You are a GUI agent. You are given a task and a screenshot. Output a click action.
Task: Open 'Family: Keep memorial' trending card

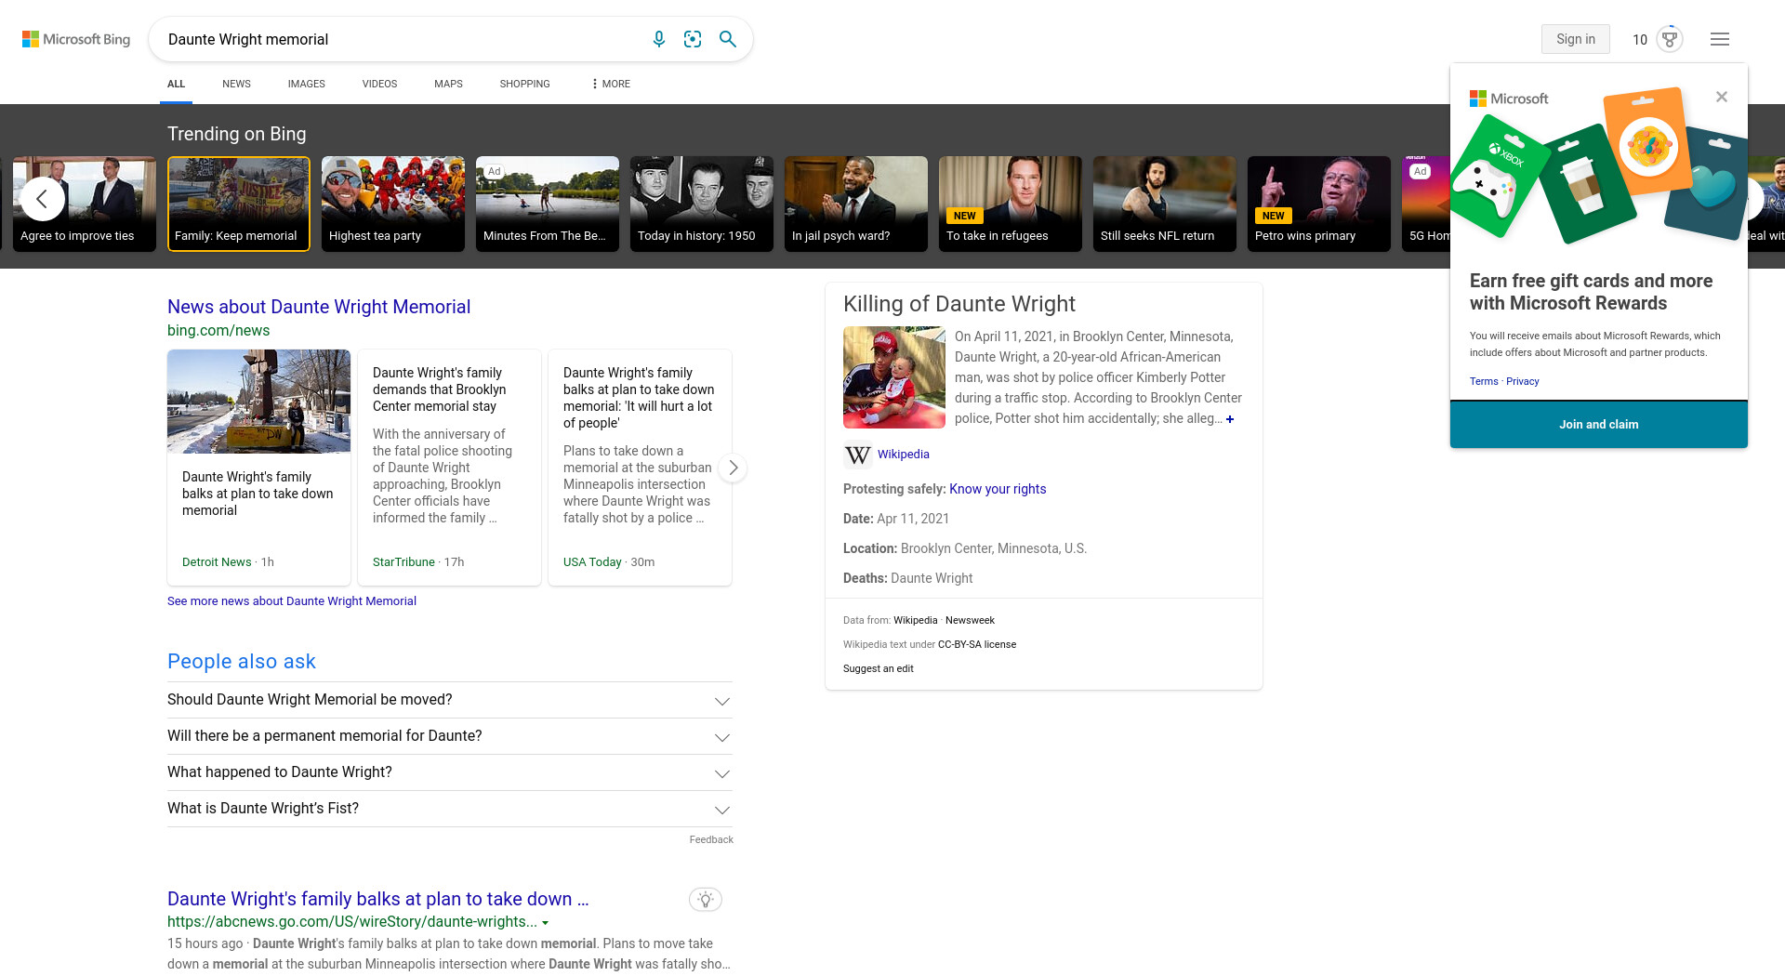pos(239,204)
